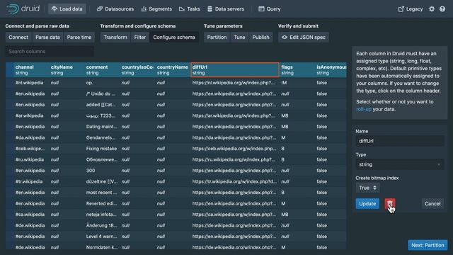This screenshot has width=453, height=255.
Task: Go to the Parse time step
Action: click(79, 38)
